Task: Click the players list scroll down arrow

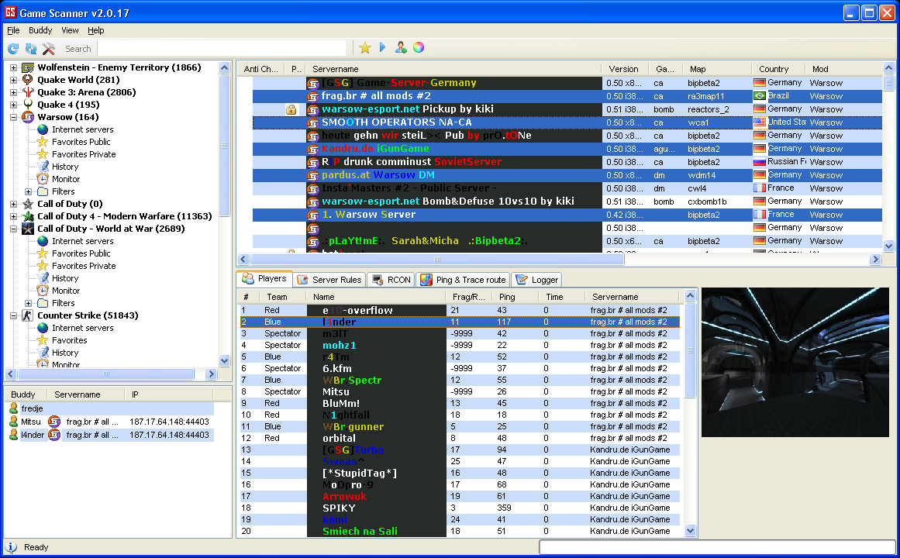Action: [x=691, y=531]
